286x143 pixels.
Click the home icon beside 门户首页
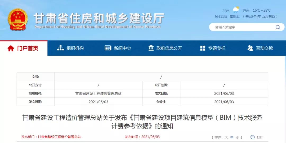coord(11,48)
